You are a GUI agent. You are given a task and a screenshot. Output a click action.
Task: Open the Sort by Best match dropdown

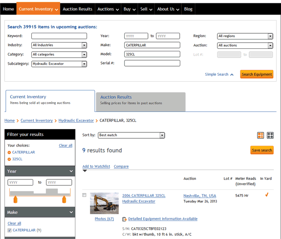click(131, 135)
